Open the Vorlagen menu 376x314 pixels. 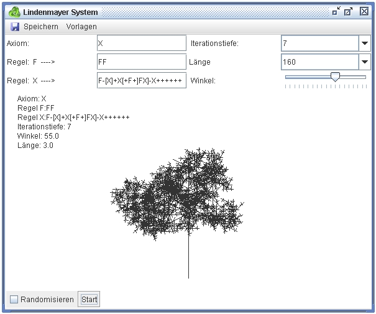[81, 27]
